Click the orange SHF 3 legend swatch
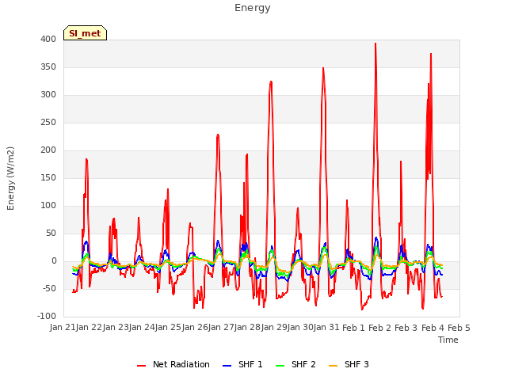The image size is (507, 380). click(x=333, y=366)
